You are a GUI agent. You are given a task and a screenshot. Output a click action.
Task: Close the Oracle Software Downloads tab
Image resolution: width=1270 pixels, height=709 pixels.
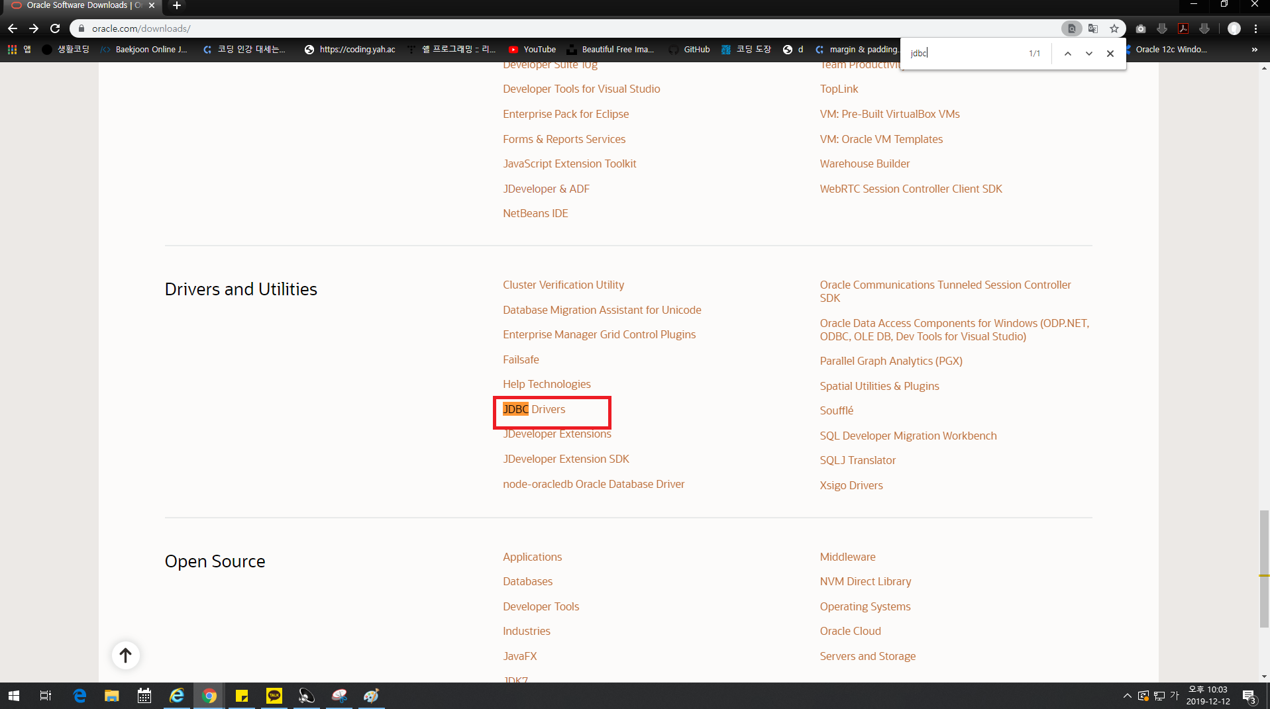coord(152,5)
